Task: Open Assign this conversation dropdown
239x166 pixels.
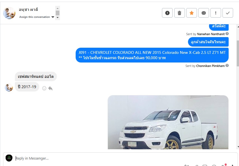Action: coord(37,17)
